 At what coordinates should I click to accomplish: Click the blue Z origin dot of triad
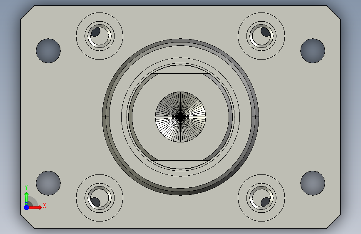click(27, 207)
